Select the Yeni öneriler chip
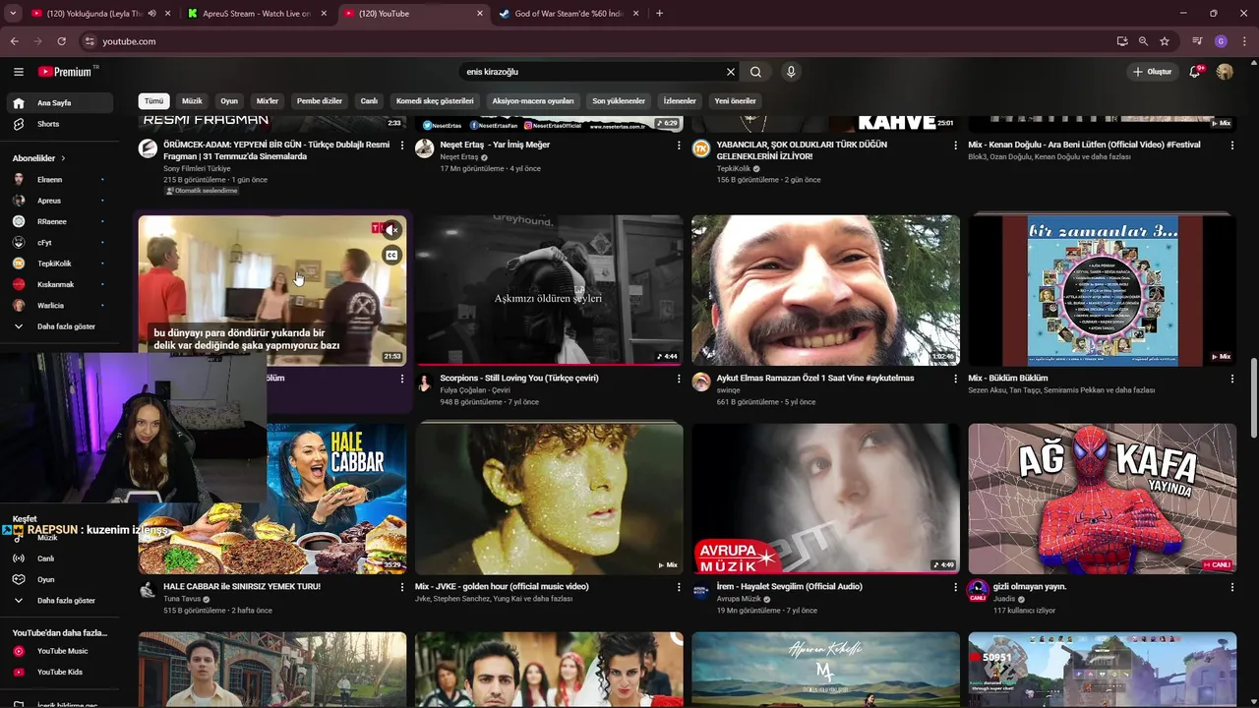 [x=736, y=101]
